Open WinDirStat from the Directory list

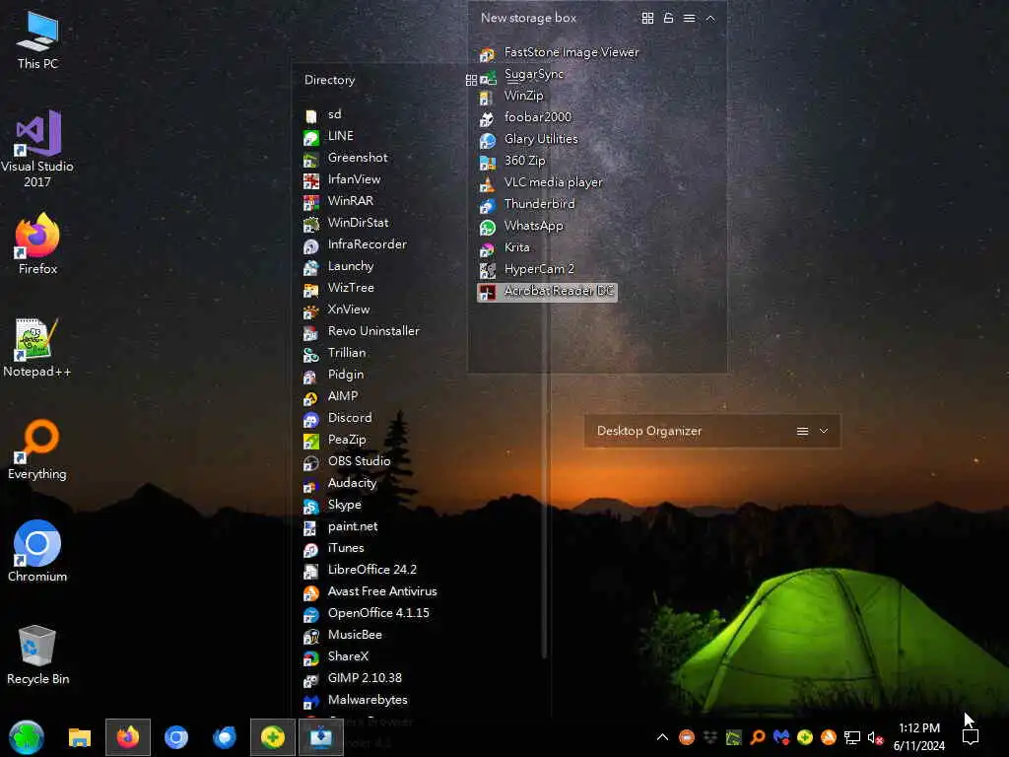(x=346, y=224)
